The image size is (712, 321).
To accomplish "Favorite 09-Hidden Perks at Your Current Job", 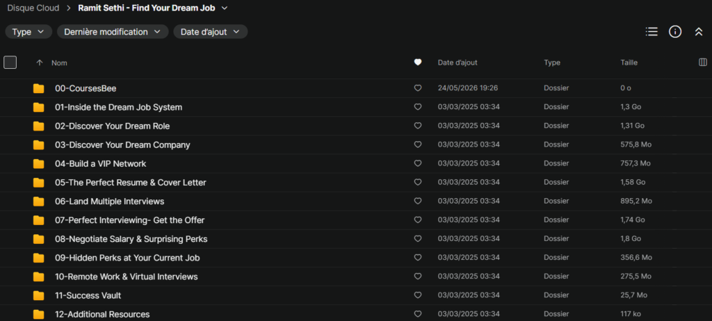I will coord(418,258).
